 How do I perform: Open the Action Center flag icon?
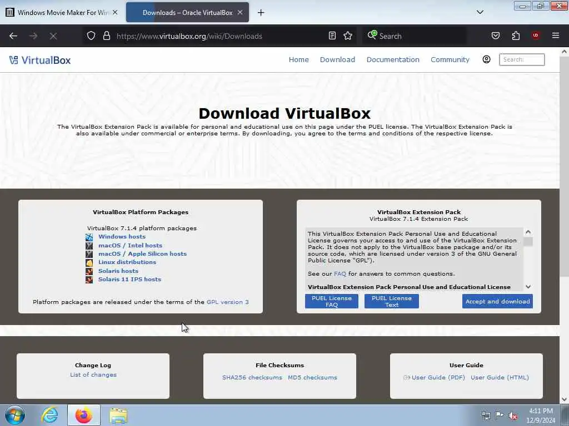(500, 415)
